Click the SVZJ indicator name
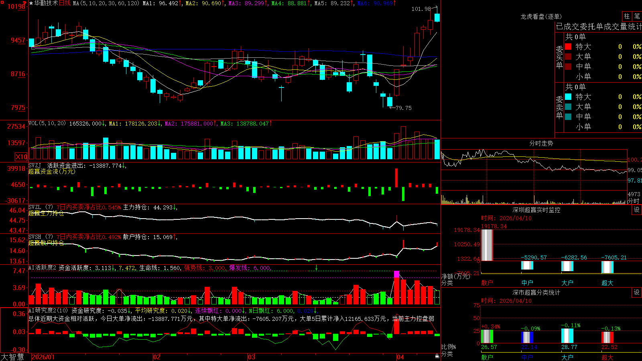The image size is (642, 361). click(35, 165)
